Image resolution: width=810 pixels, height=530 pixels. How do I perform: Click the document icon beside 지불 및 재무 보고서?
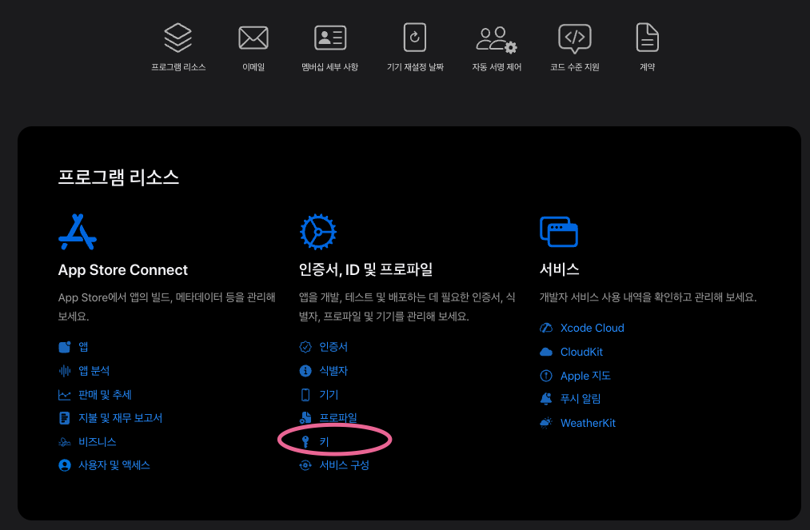[x=65, y=418]
